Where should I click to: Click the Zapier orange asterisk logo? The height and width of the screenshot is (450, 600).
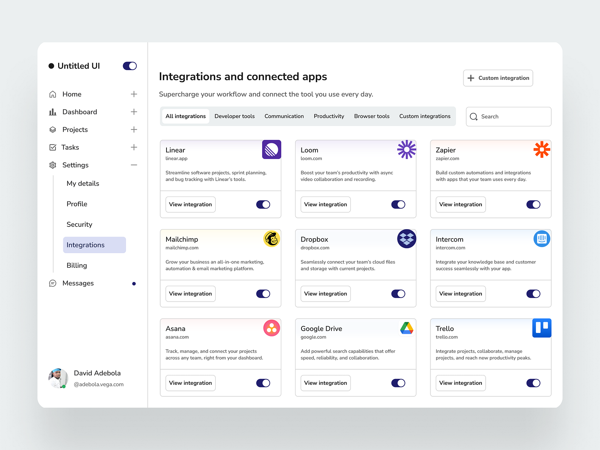click(542, 150)
